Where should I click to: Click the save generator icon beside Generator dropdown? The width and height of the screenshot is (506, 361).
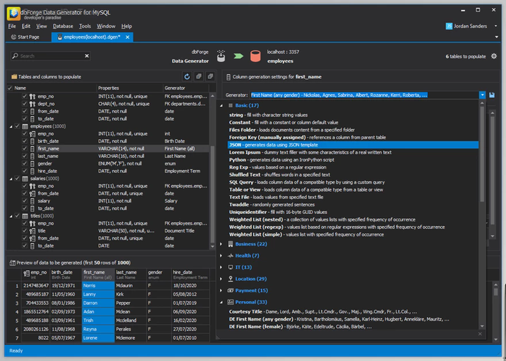tap(491, 95)
